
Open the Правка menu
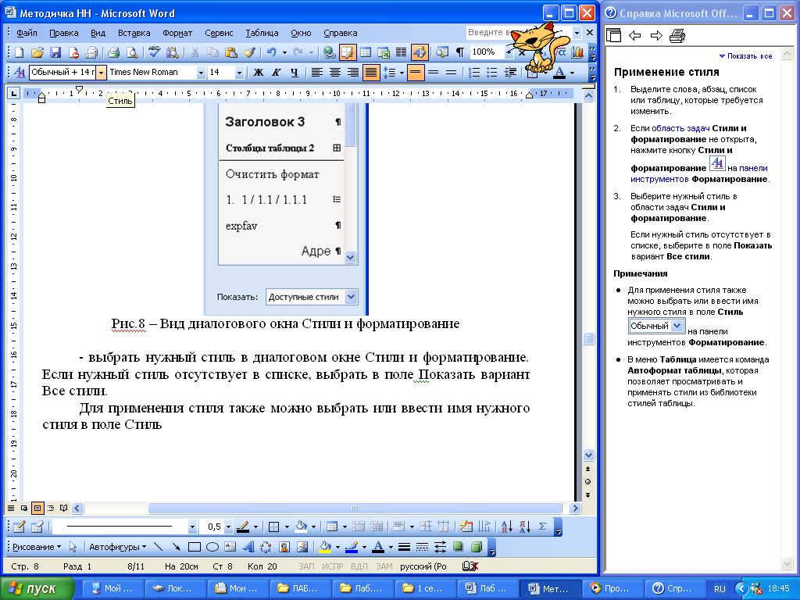(x=64, y=33)
